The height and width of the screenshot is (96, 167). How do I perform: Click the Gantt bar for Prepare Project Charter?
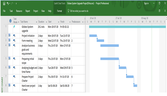point(130,77)
